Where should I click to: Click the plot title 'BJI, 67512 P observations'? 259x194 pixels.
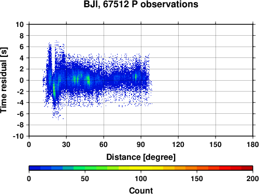click(x=141, y=4)
